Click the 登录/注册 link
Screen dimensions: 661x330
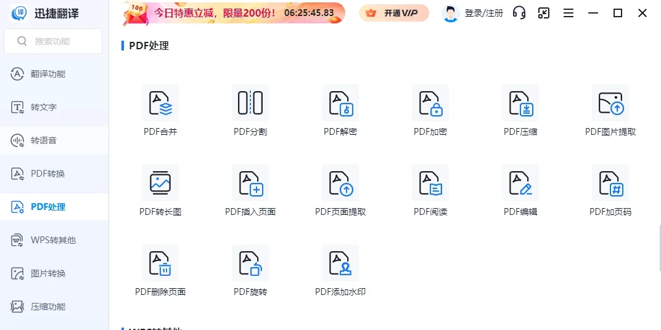pyautogui.click(x=483, y=14)
